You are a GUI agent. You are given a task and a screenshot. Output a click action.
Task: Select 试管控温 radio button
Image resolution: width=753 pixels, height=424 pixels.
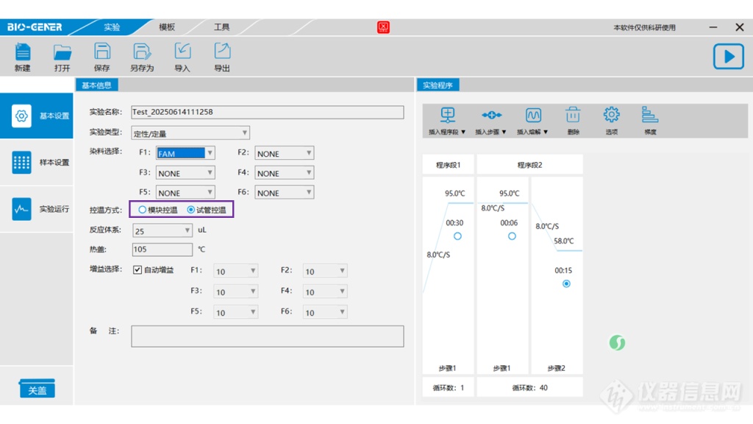pyautogui.click(x=191, y=210)
